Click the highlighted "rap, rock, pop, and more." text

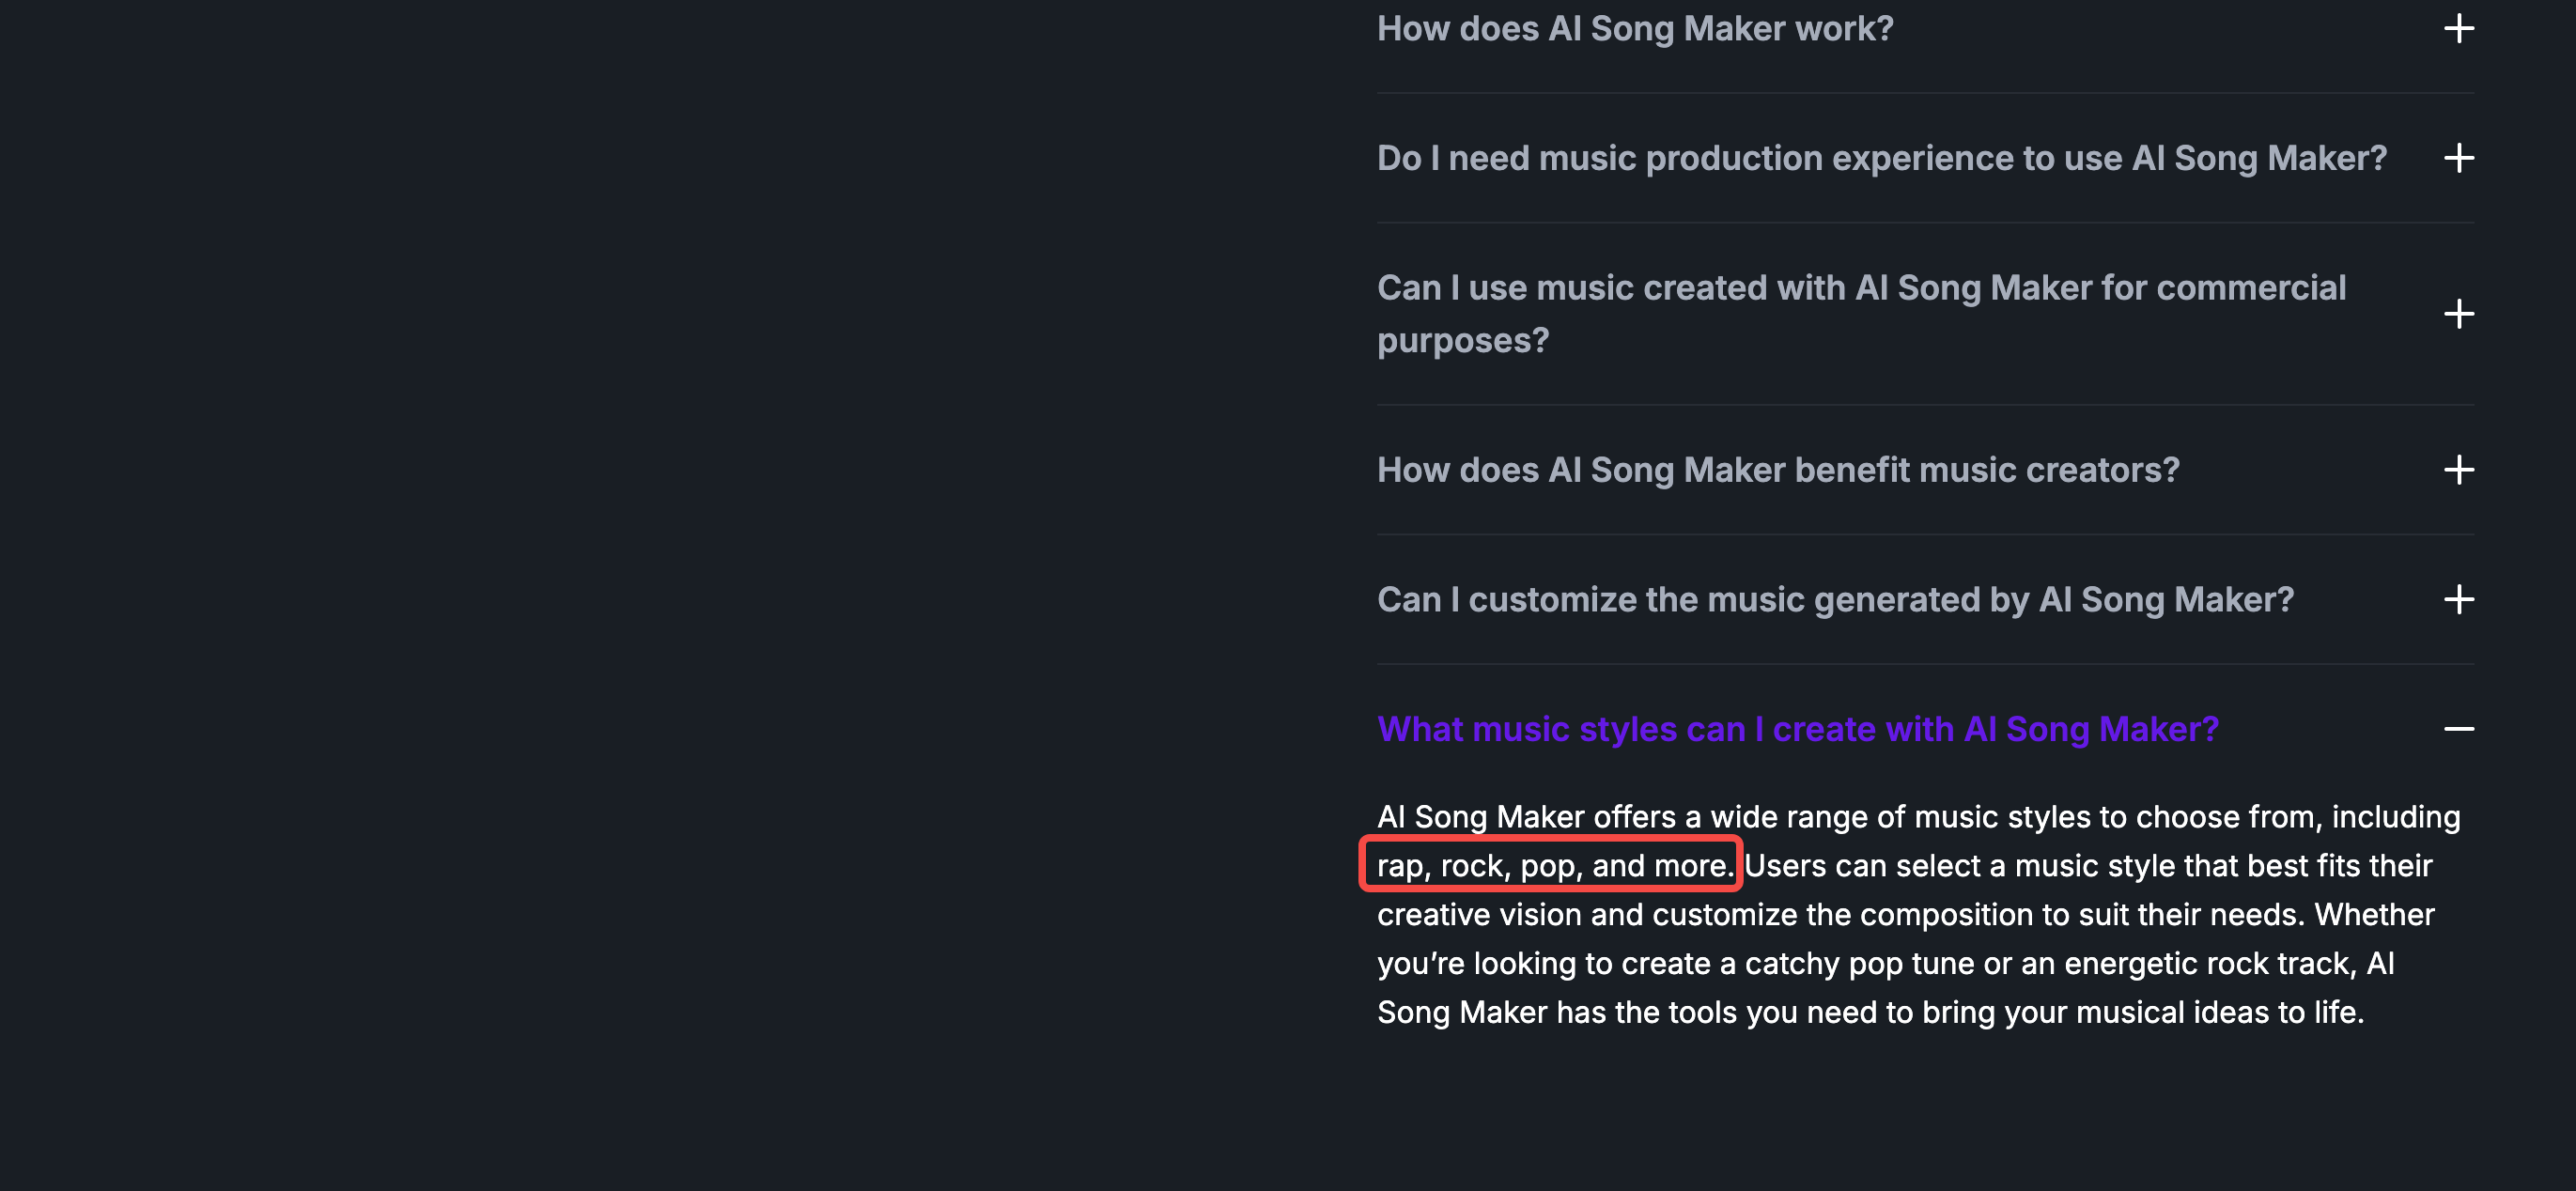tap(1555, 866)
